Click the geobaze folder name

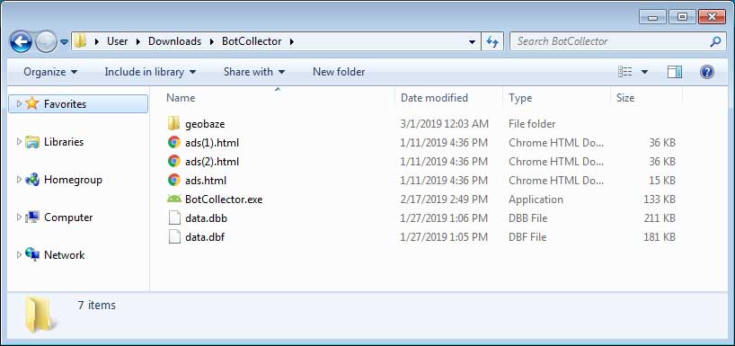click(205, 124)
